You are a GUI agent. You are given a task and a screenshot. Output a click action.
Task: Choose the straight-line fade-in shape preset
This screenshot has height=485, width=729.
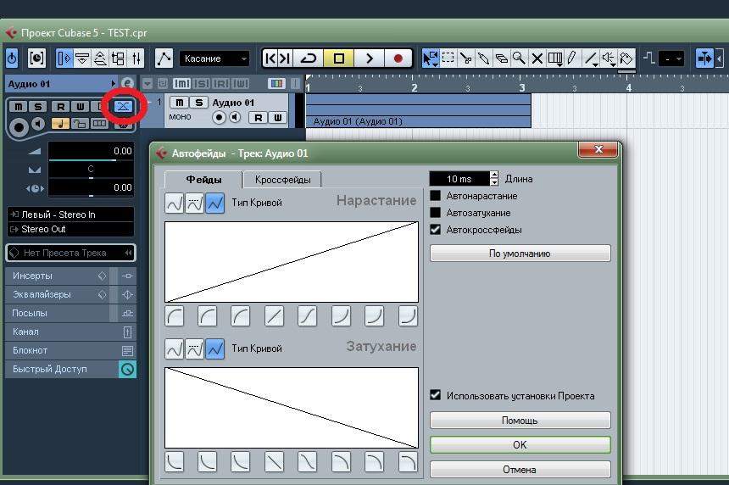(274, 316)
